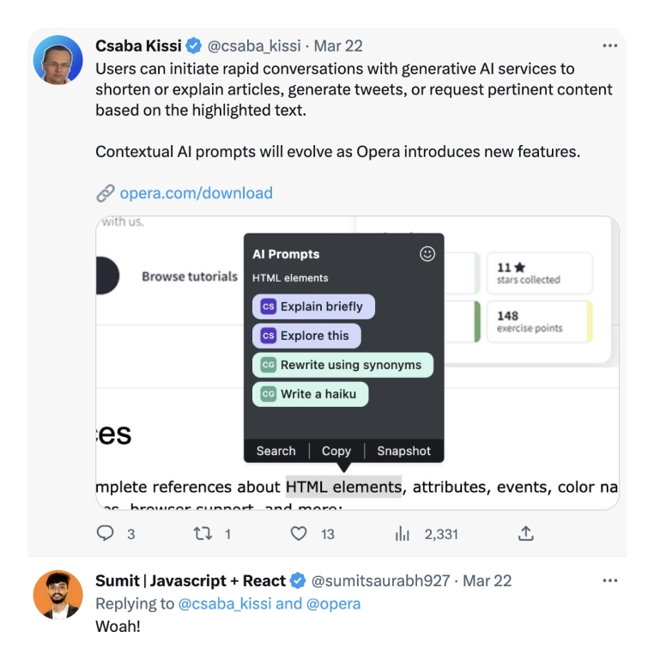Screen dimensions: 654x661
Task: Click Search in the popup menu
Action: tap(276, 451)
